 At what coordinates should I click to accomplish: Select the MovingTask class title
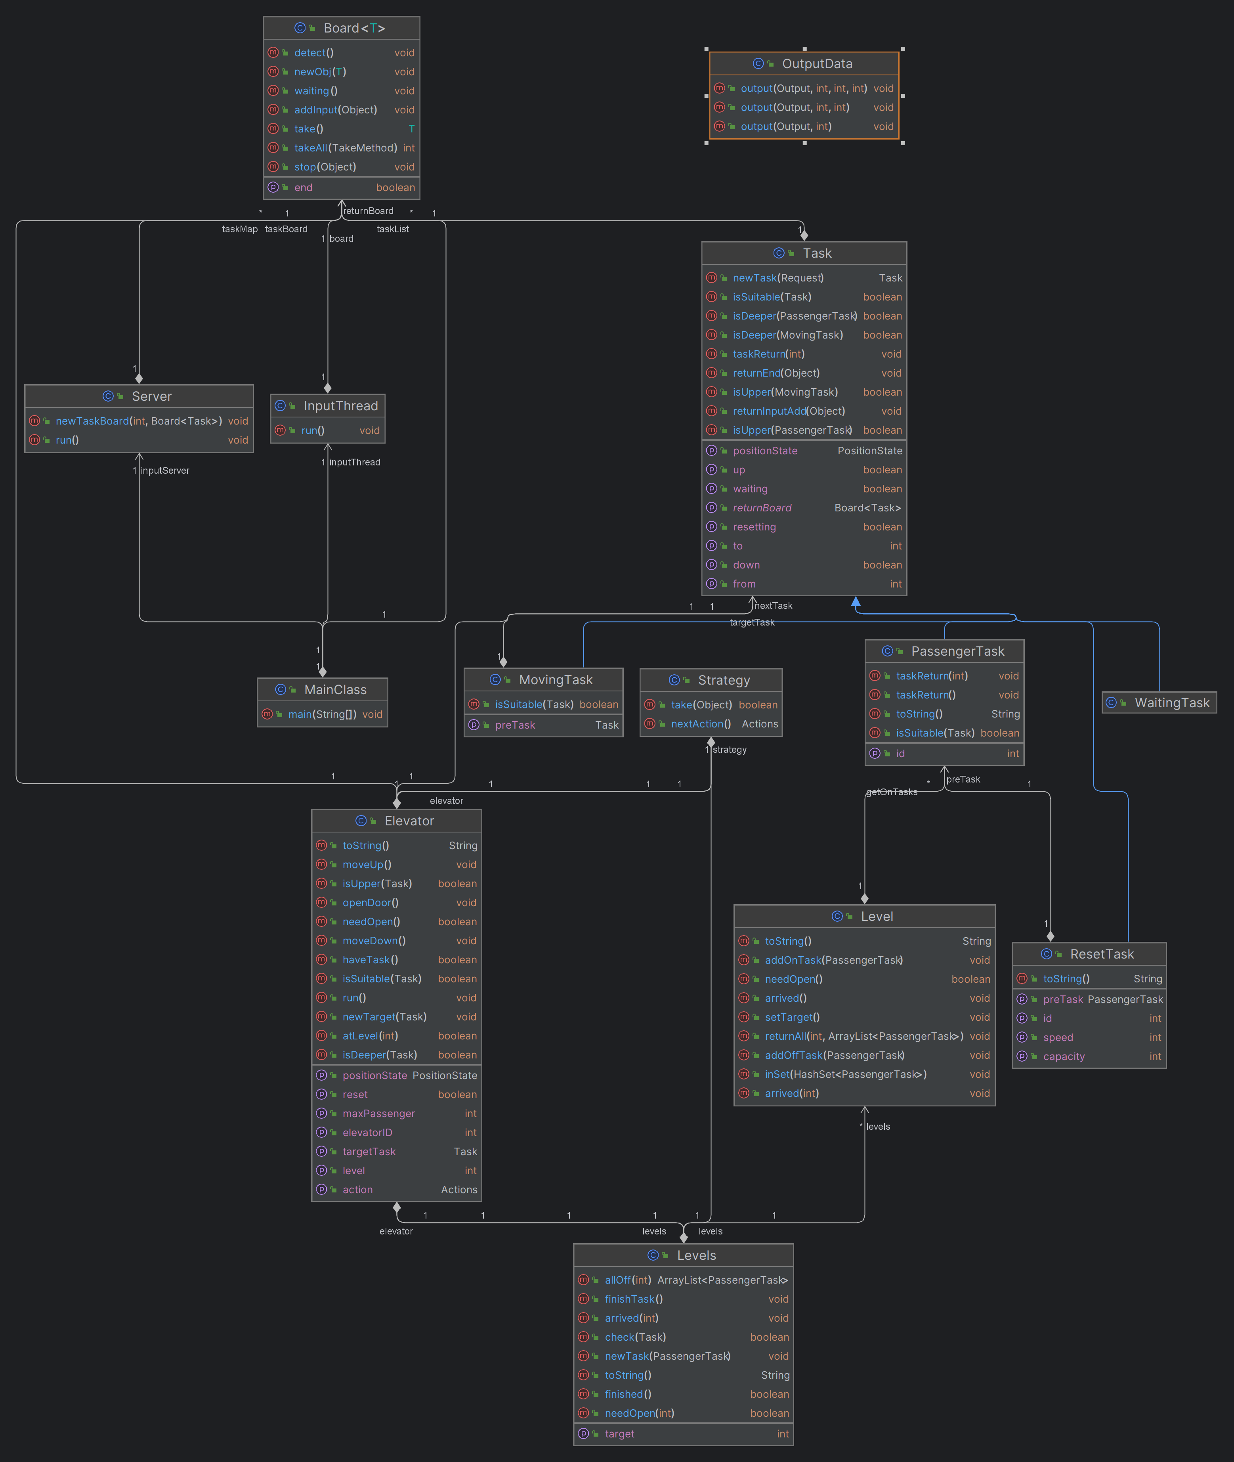point(556,679)
